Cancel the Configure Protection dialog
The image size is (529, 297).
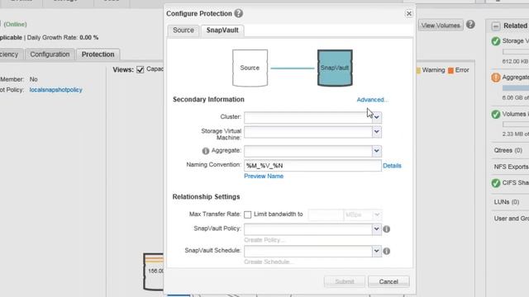pos(388,281)
